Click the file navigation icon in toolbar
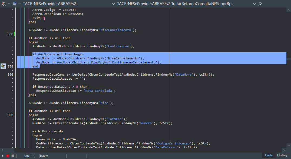Screen dimensions: 291x159 pos(14,4)
